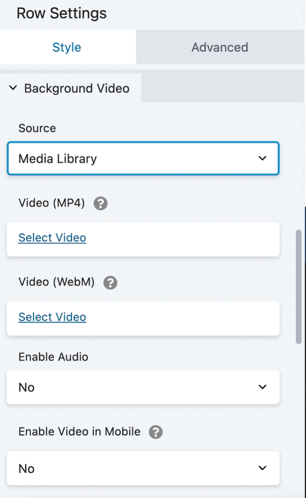The width and height of the screenshot is (306, 498).
Task: Click the panel's vertical scrollbar thumb
Action: 298,287
